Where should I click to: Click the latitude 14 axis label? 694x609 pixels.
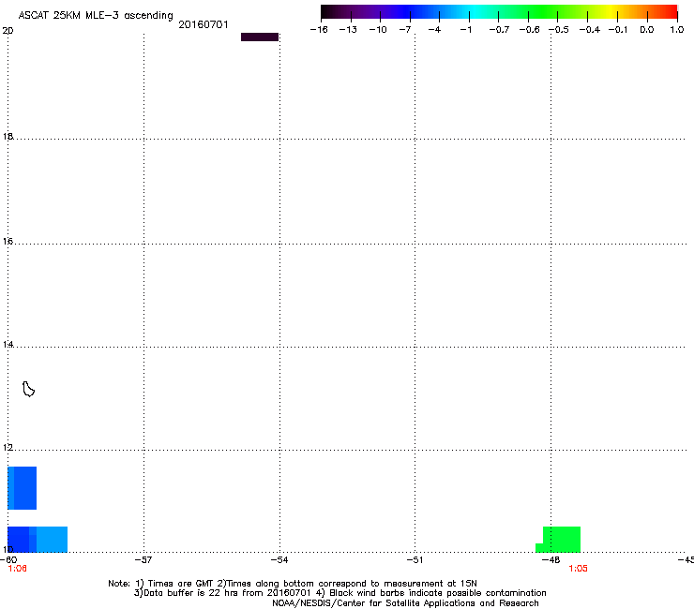pyautogui.click(x=8, y=344)
